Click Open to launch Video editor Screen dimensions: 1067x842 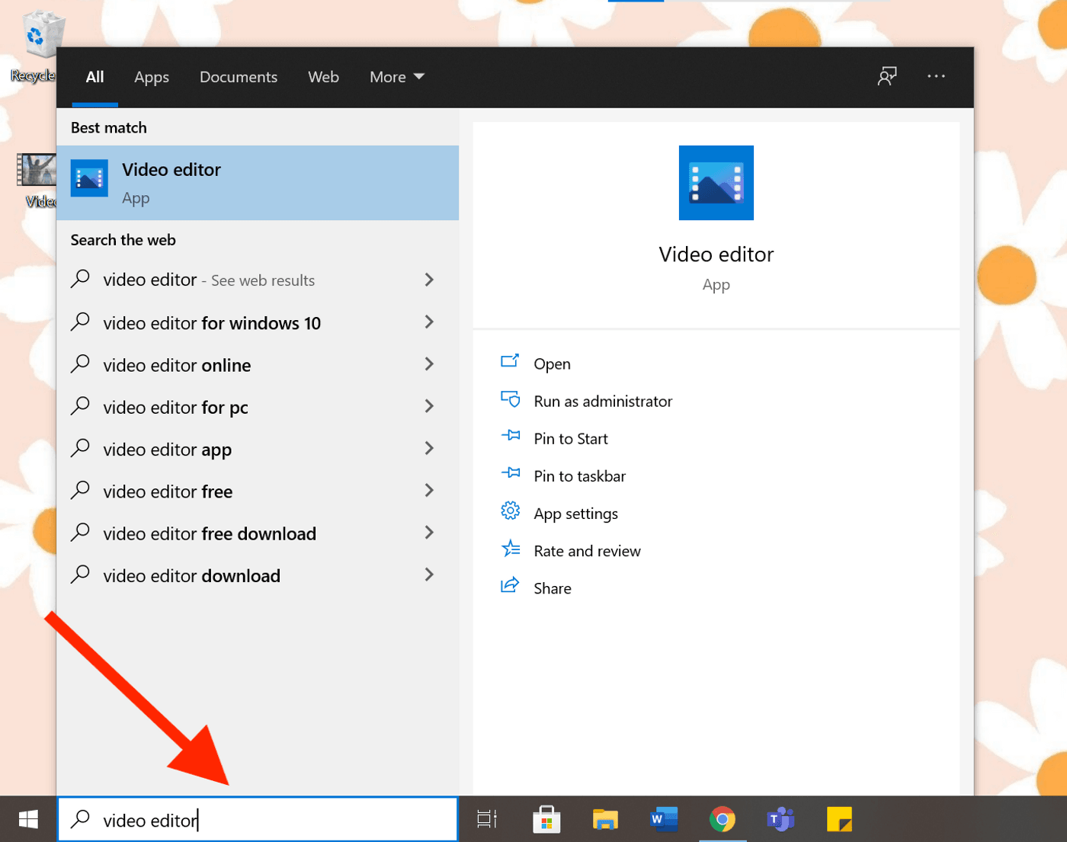coord(552,363)
